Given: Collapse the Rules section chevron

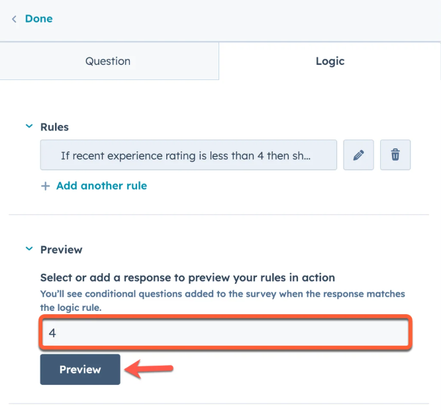Looking at the screenshot, I should [28, 126].
